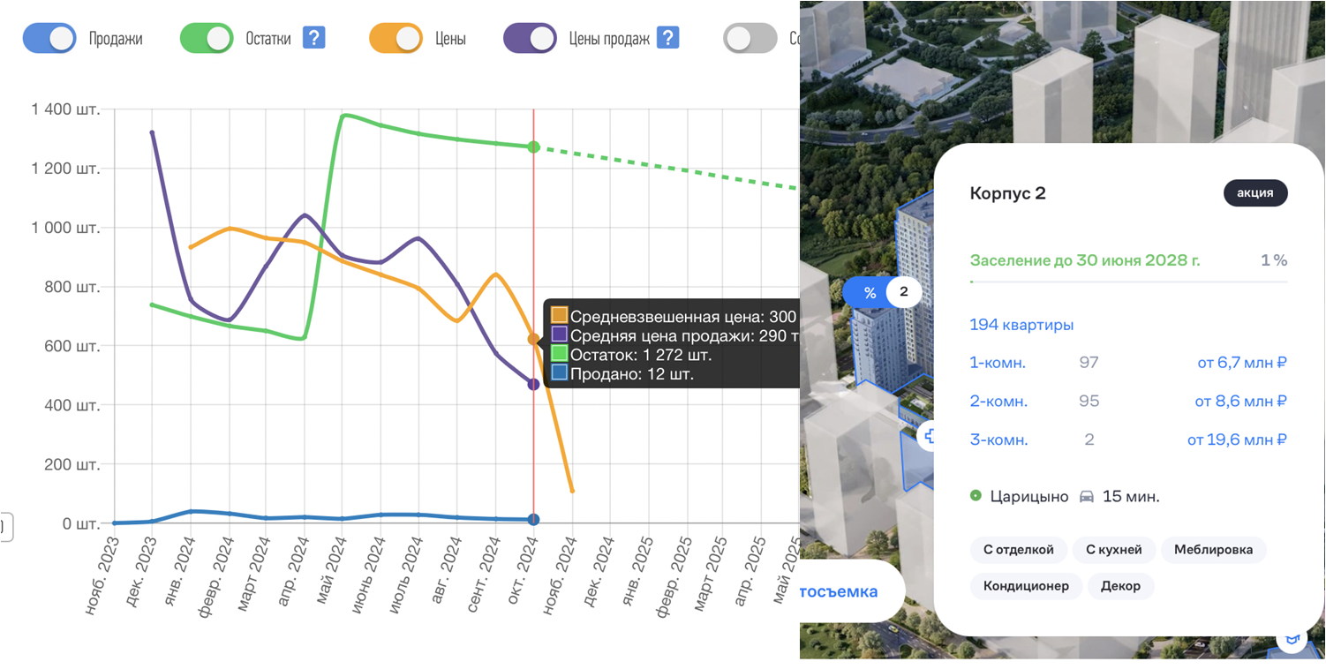Viewport: 1326px width, 669px height.
Task: Select the percent map marker toggle
Action: coord(870,292)
